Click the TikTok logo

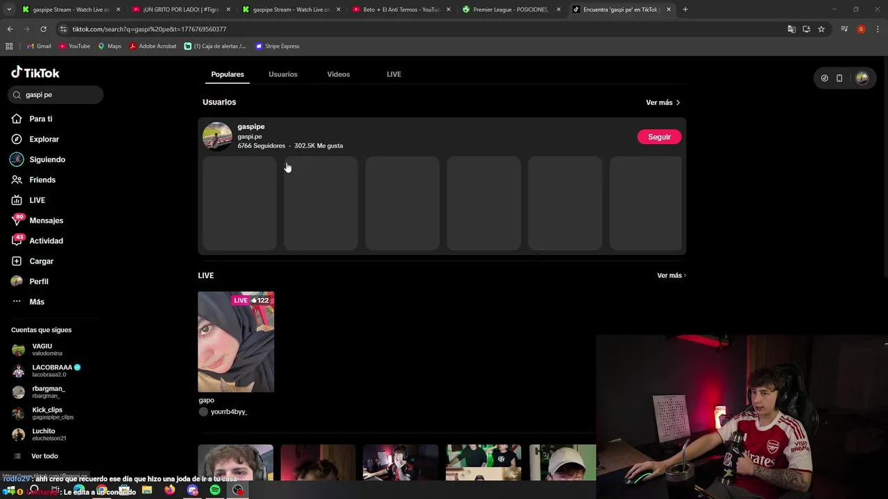click(x=35, y=73)
